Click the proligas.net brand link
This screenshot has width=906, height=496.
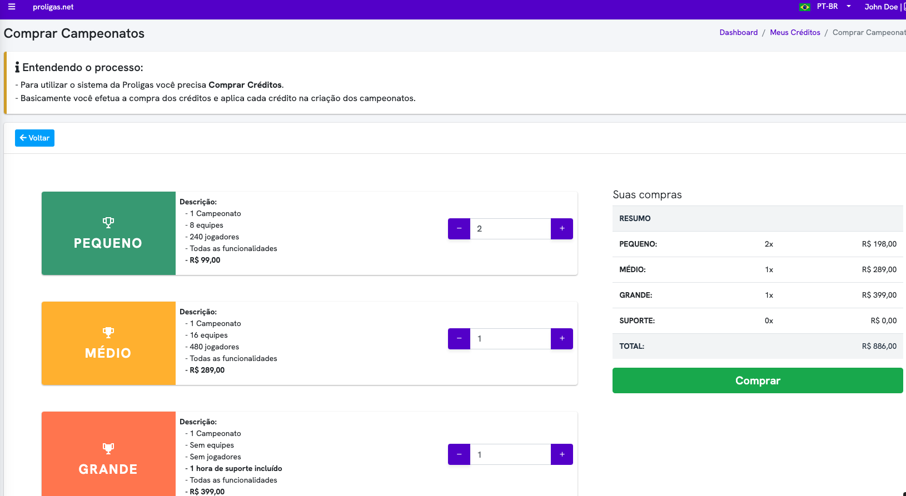point(53,7)
